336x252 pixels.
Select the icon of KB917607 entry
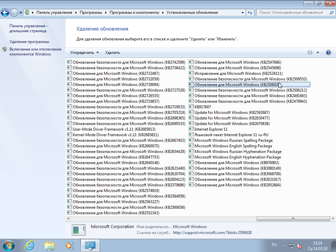click(x=191, y=107)
